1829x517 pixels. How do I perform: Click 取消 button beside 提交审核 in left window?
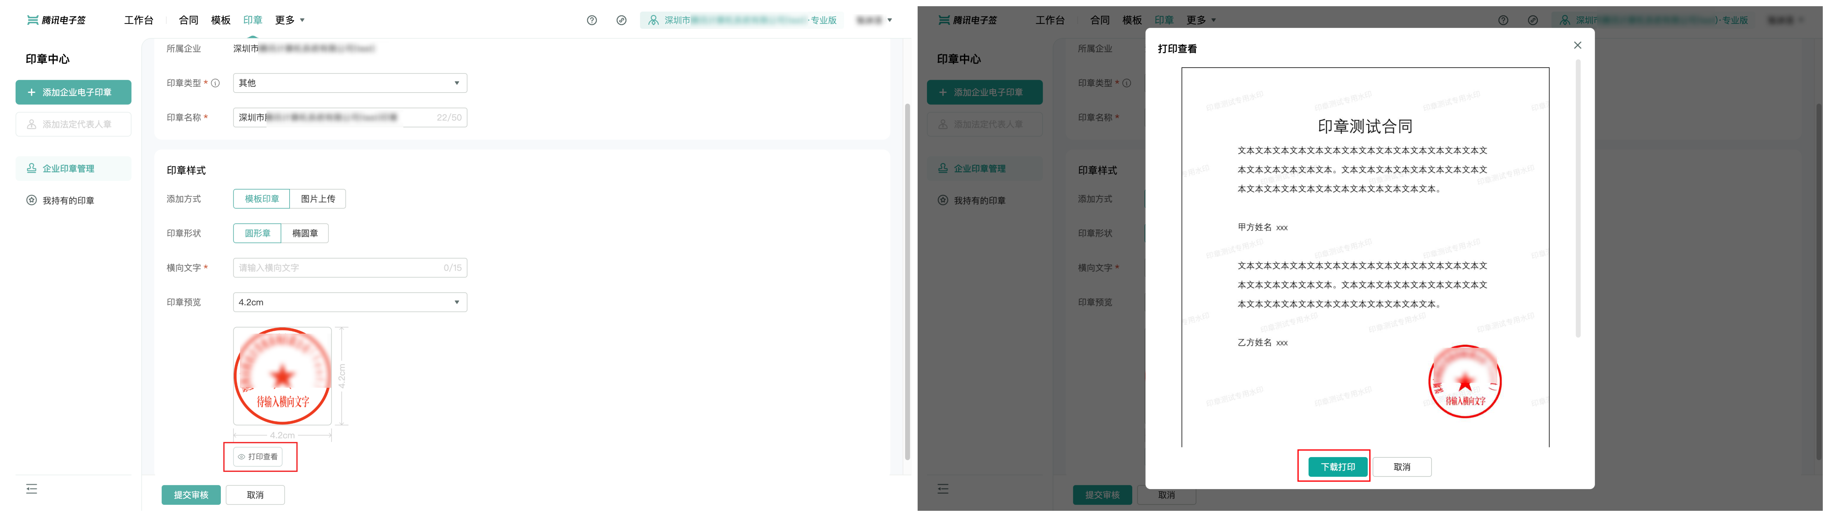(x=255, y=494)
